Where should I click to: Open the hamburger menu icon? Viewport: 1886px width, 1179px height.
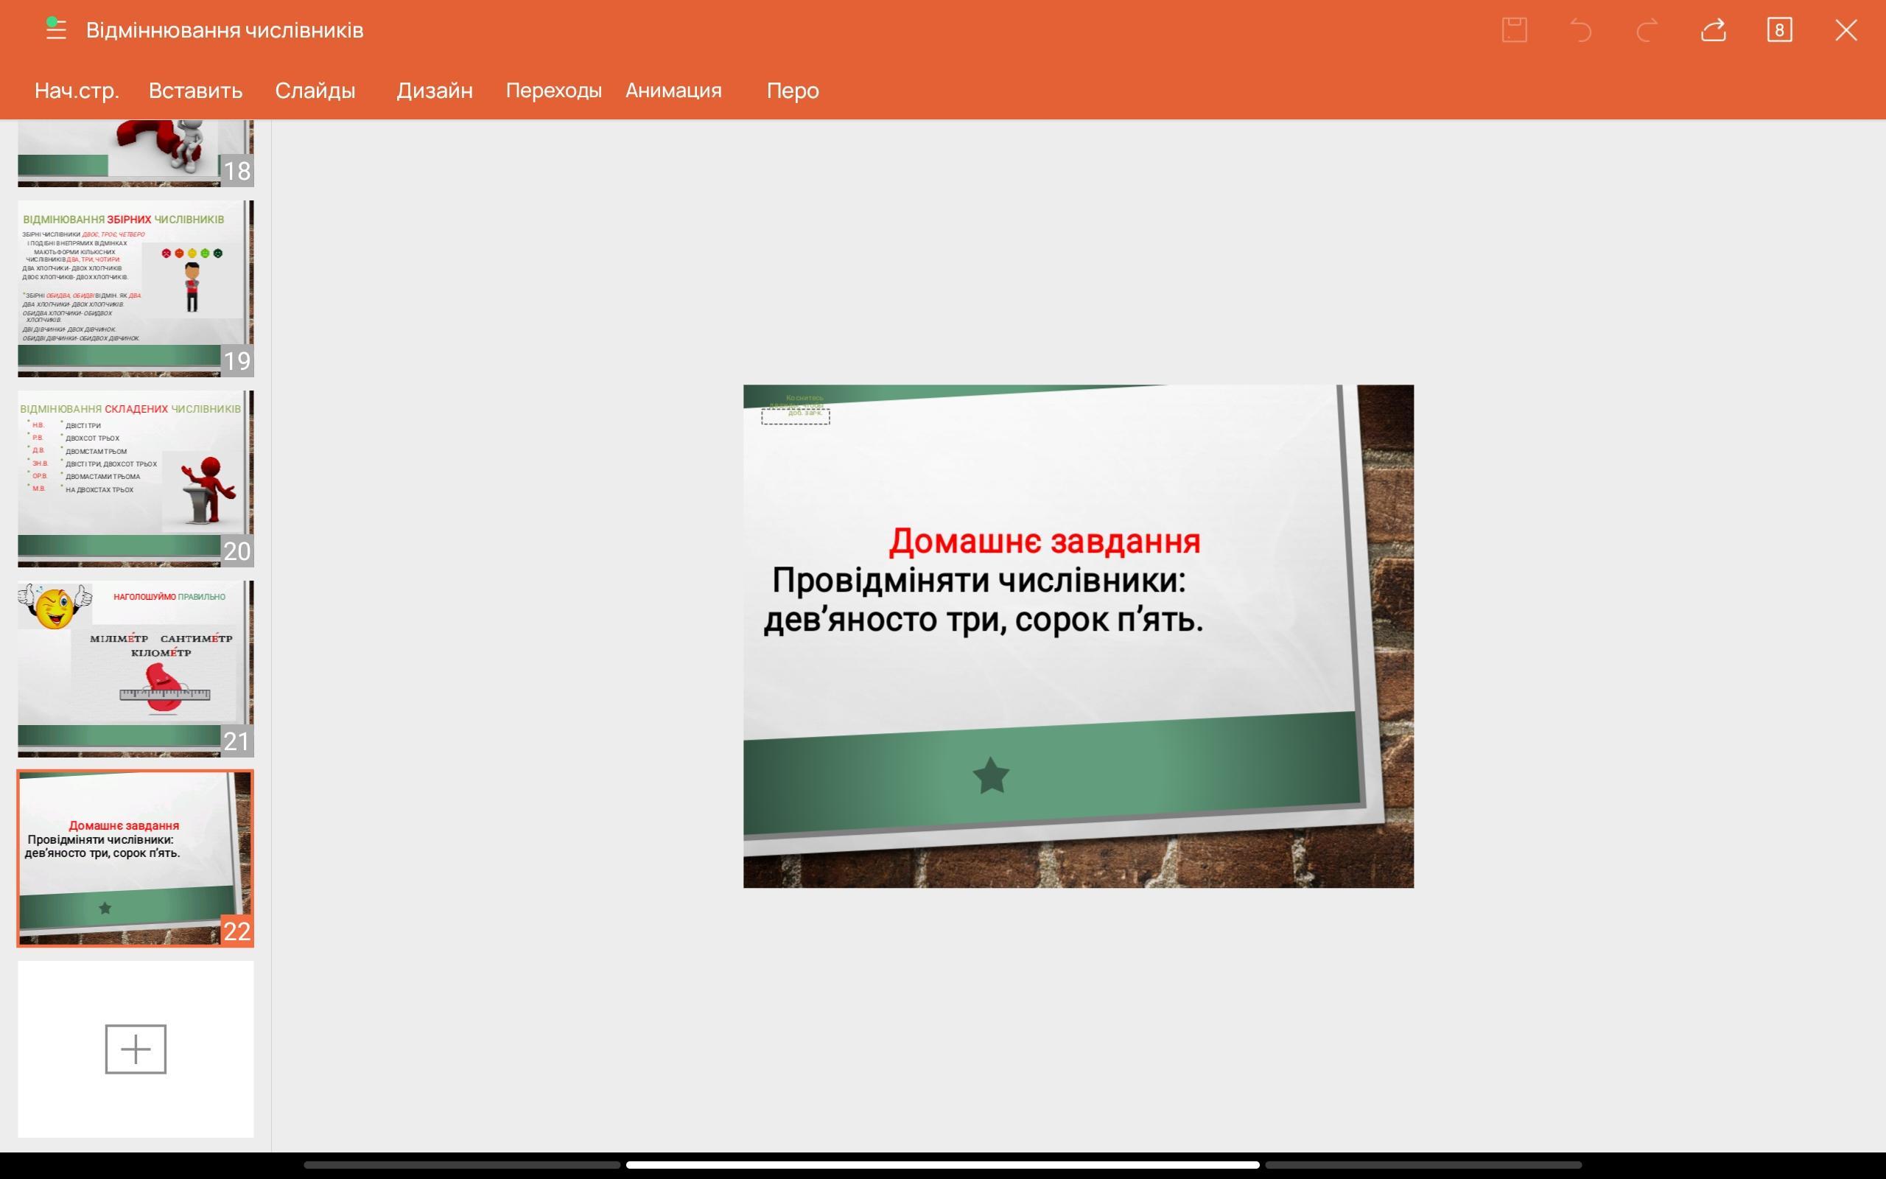pyautogui.click(x=55, y=30)
